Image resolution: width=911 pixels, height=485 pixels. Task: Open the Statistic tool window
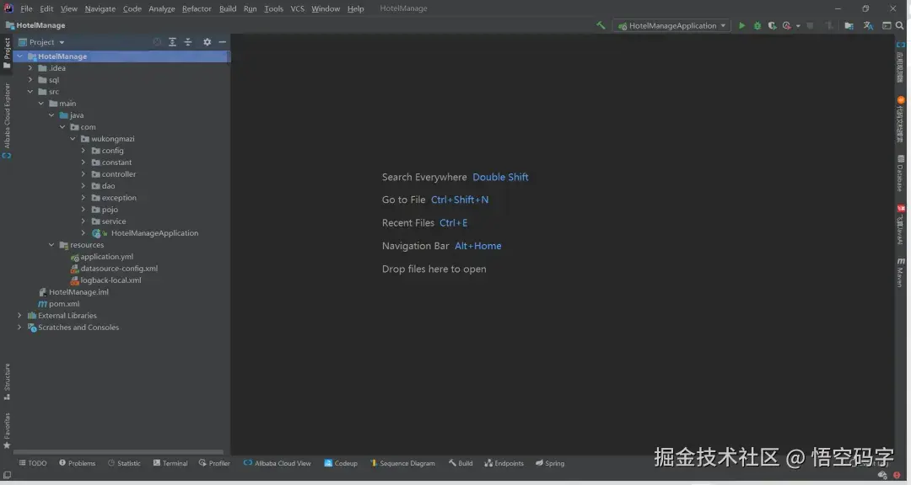coord(124,463)
